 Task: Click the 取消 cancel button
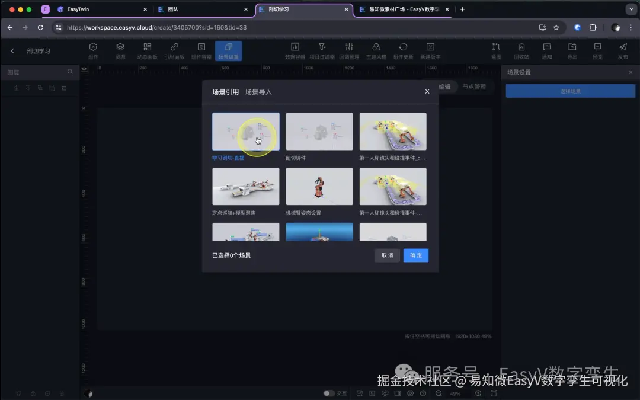387,255
